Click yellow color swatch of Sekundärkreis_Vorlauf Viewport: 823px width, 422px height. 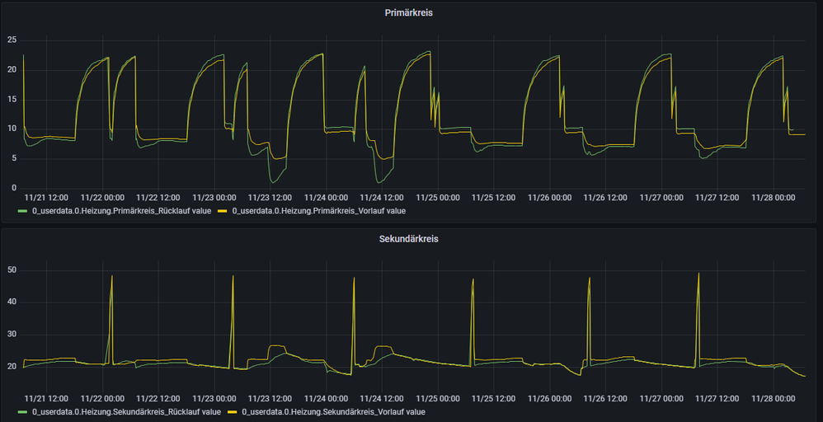click(231, 411)
